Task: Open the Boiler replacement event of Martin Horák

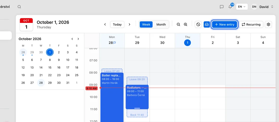Action: point(112,97)
